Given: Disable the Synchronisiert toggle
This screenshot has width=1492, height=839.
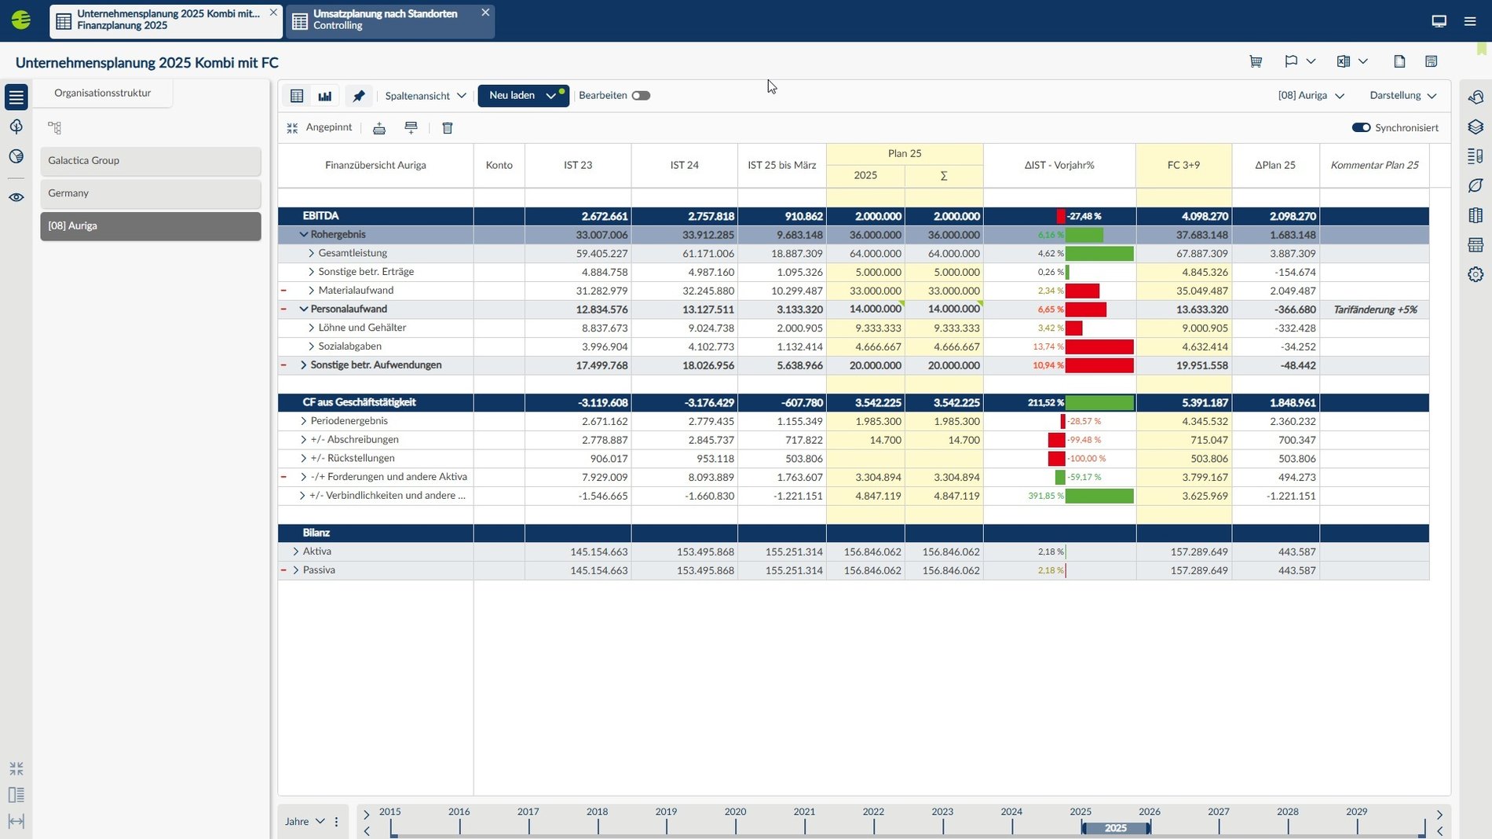Looking at the screenshot, I should click(x=1361, y=128).
